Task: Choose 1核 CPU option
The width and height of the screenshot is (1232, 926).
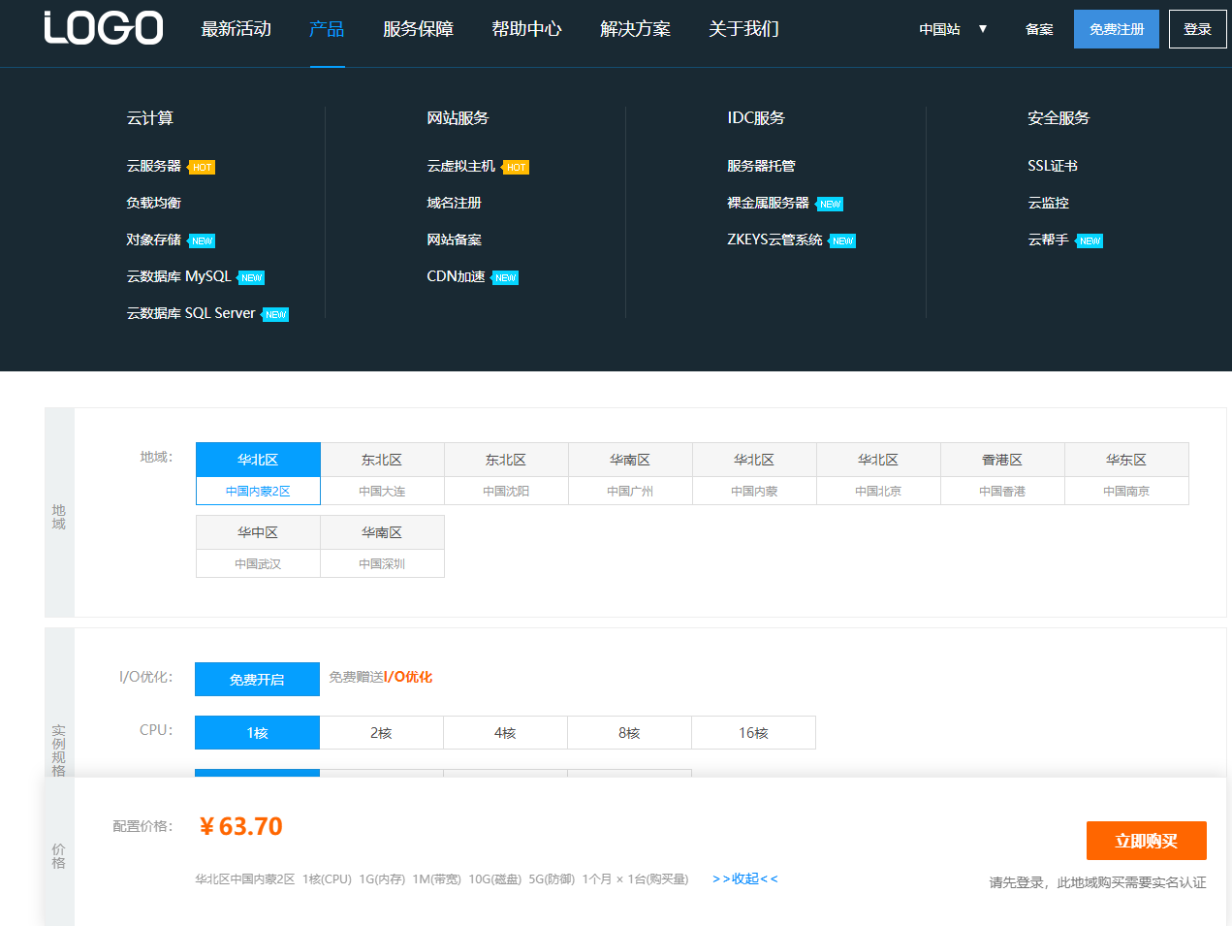Action: click(257, 732)
